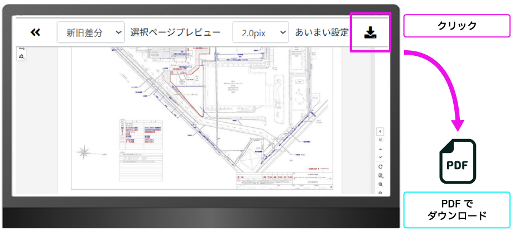Click the PDF download icon in toolbar
514x235 pixels.
(x=371, y=32)
